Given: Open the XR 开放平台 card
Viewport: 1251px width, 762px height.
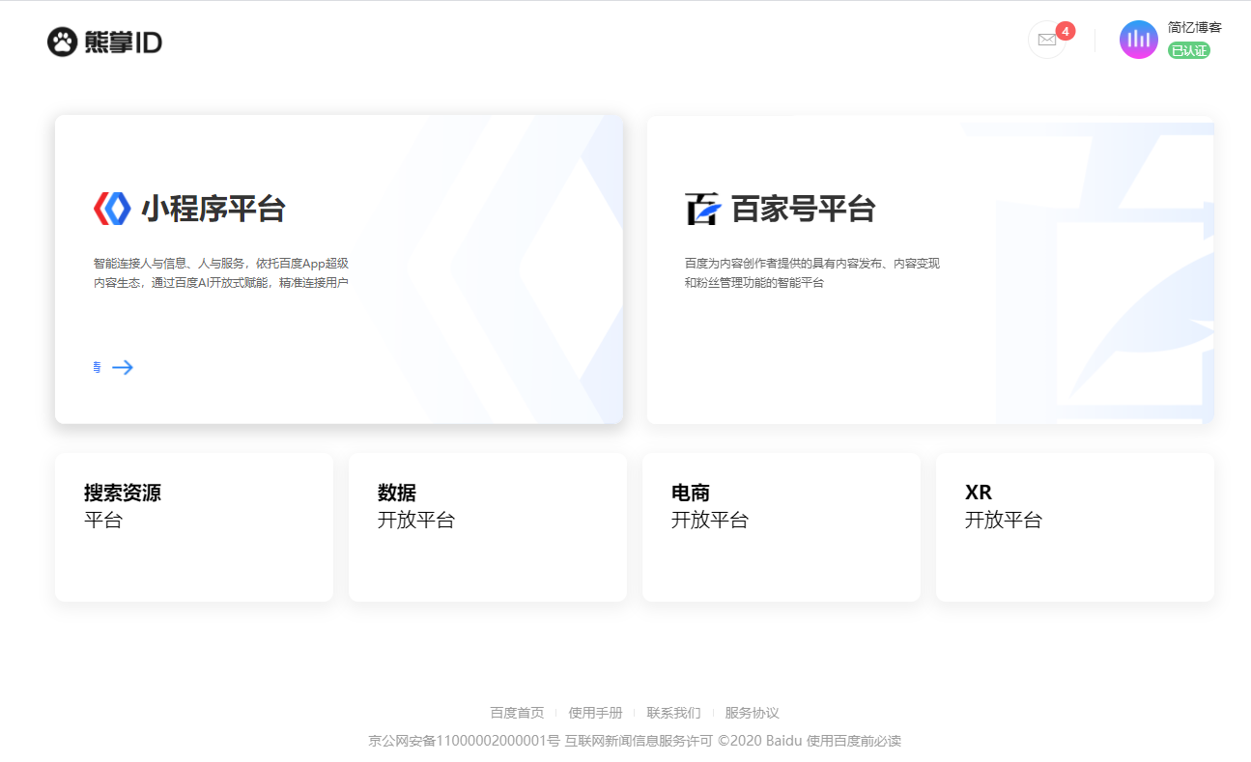Looking at the screenshot, I should 1075,527.
